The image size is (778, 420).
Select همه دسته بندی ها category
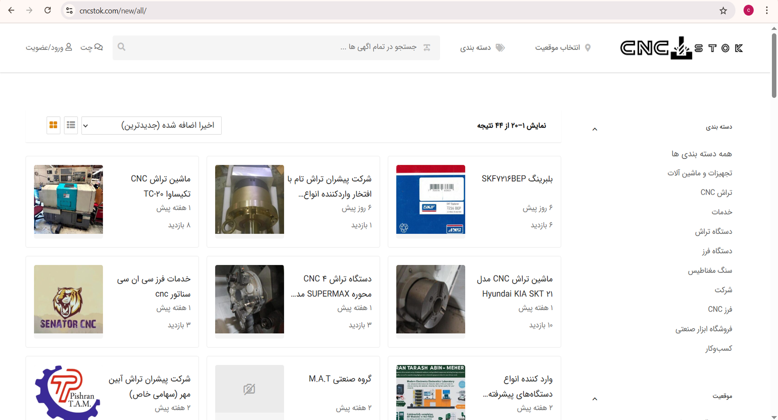click(701, 154)
